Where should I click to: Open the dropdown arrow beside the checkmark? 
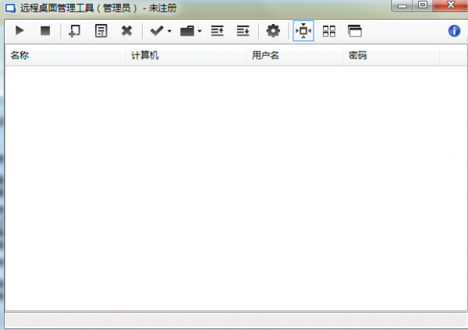click(x=169, y=31)
